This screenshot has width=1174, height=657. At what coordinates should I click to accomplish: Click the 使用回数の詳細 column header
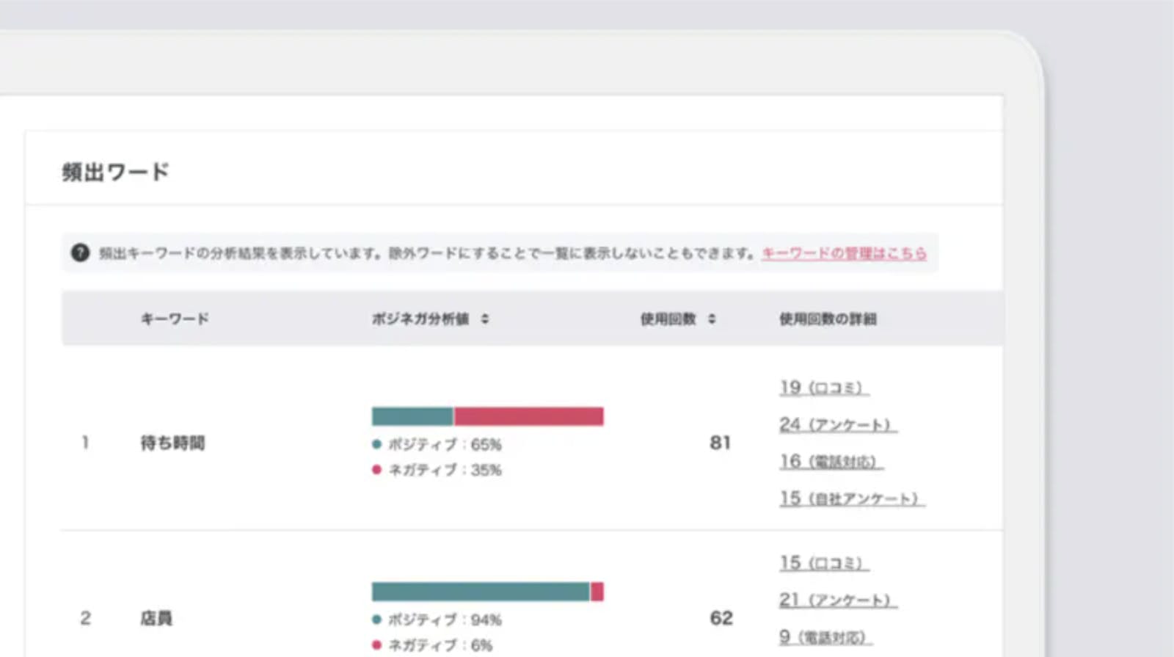click(x=828, y=319)
